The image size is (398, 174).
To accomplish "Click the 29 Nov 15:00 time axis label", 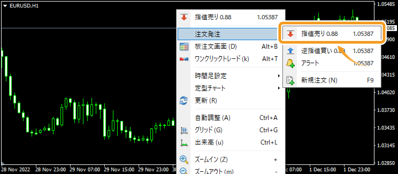I will pyautogui.click(x=119, y=170).
